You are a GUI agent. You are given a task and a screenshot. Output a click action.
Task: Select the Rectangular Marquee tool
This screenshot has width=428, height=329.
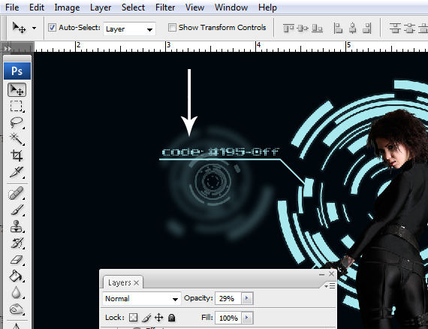17,106
